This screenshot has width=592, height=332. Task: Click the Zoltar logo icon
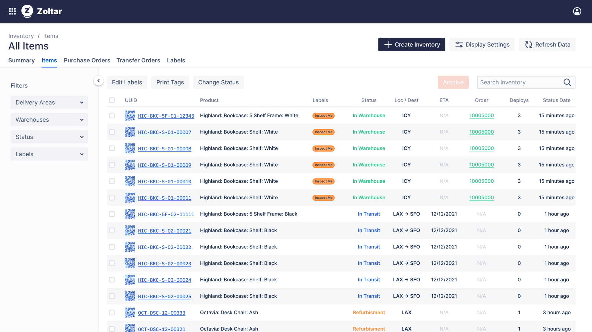pyautogui.click(x=27, y=11)
